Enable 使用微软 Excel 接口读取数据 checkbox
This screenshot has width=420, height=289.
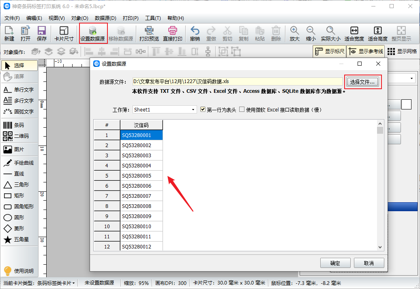tap(242, 109)
